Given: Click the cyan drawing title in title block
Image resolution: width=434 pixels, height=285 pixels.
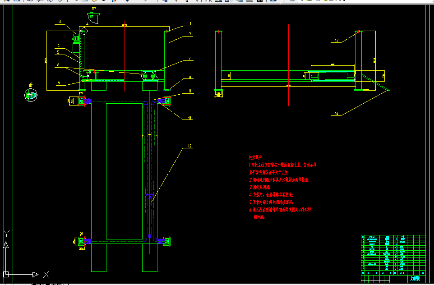Looking at the screenshot, I should [415, 278].
